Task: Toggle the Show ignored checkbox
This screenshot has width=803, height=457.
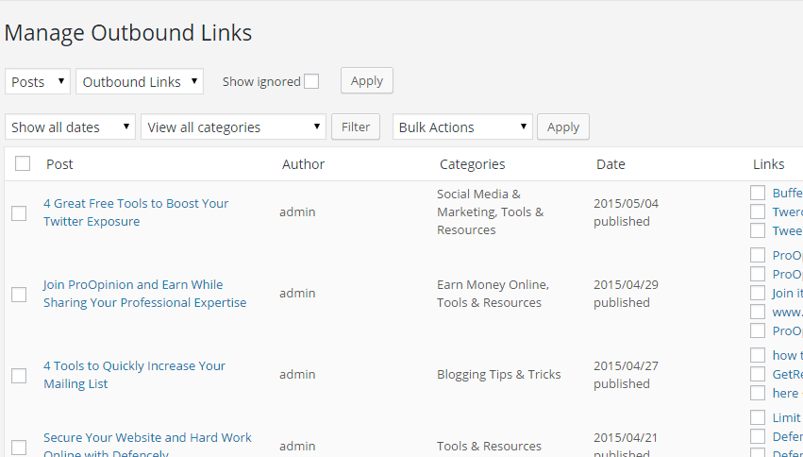Action: point(311,81)
